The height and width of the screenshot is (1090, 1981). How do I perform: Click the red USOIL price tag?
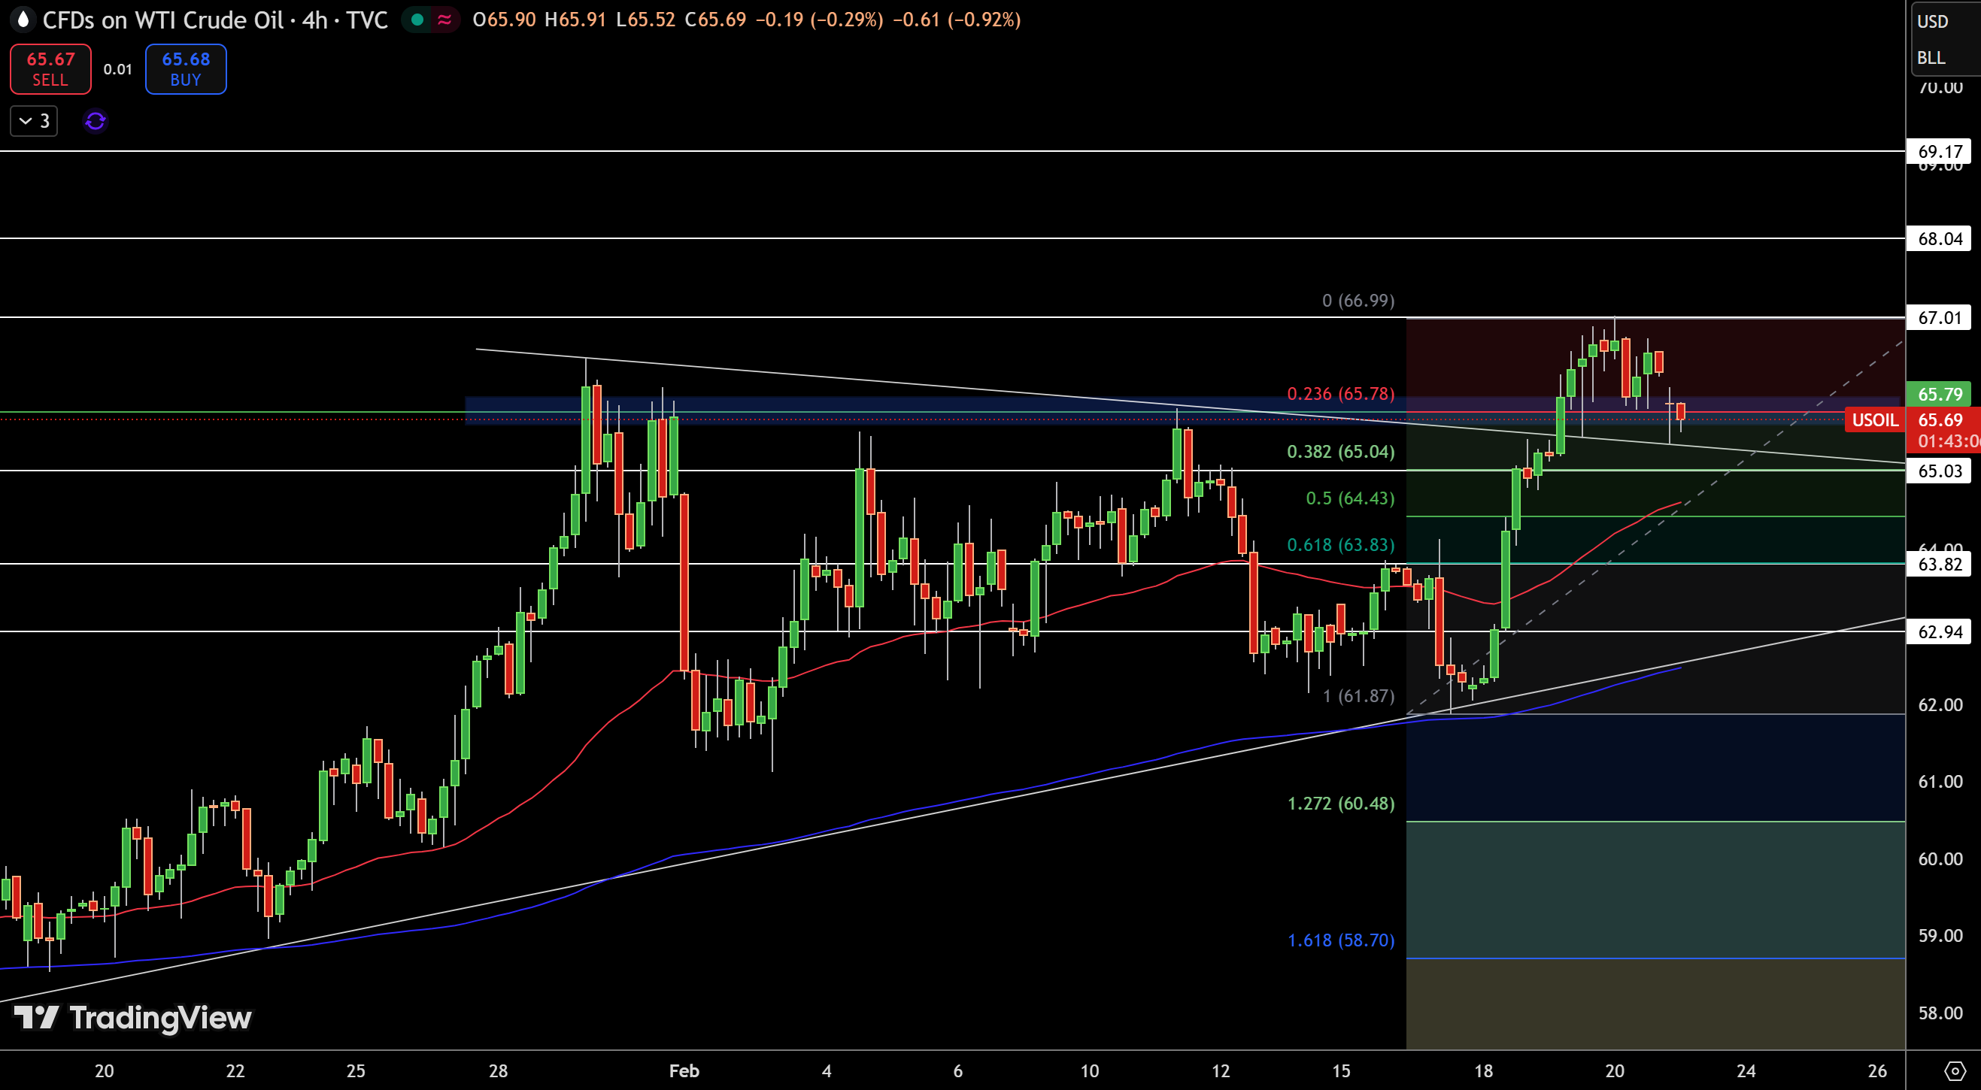[x=1875, y=420]
